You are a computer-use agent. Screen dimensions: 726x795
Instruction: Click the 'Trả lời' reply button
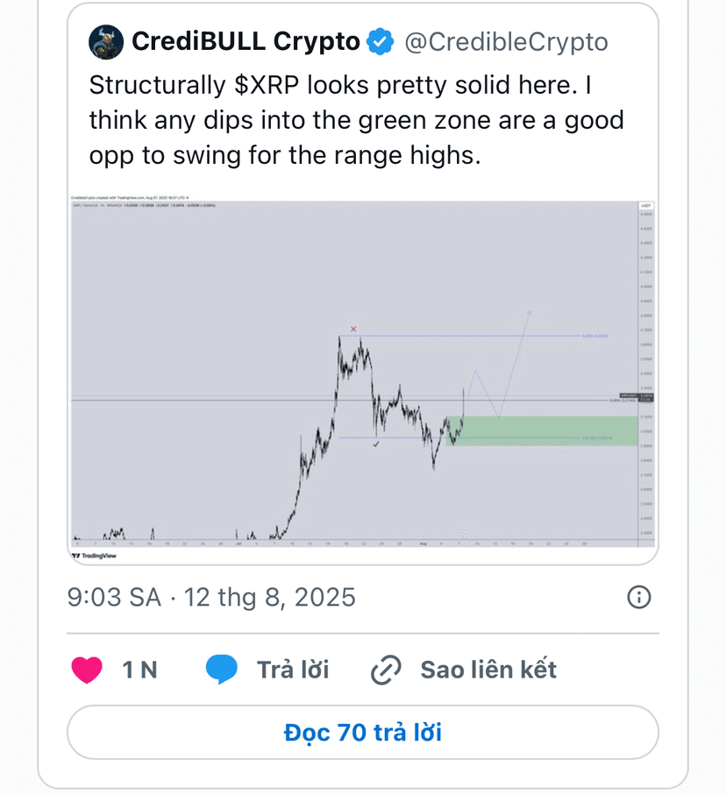coord(293,670)
